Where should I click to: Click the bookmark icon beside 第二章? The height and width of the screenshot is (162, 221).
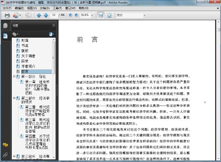[22, 107]
